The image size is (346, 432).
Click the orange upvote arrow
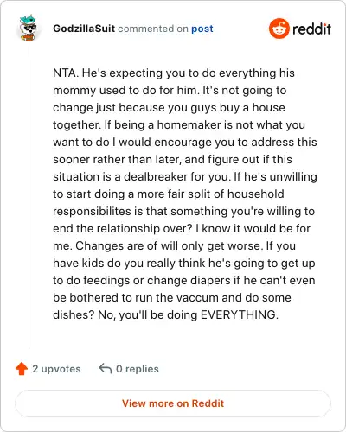[22, 369]
